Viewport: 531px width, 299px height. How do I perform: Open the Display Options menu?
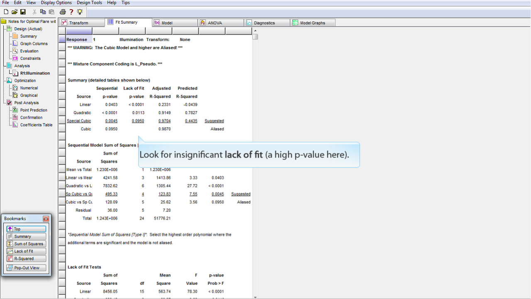tap(56, 2)
